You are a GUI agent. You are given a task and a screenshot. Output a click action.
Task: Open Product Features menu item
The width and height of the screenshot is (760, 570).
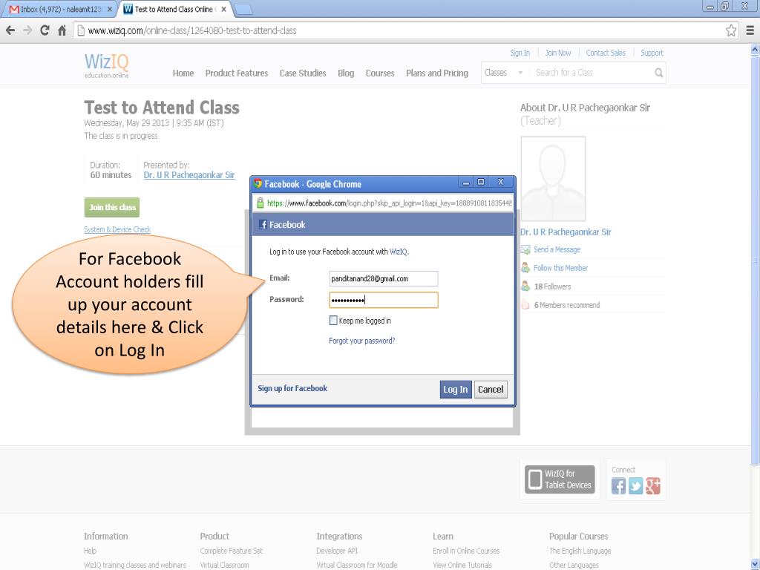coord(237,73)
